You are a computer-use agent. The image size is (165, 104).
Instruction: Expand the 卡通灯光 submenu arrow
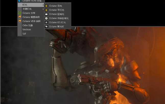coord(43,9)
